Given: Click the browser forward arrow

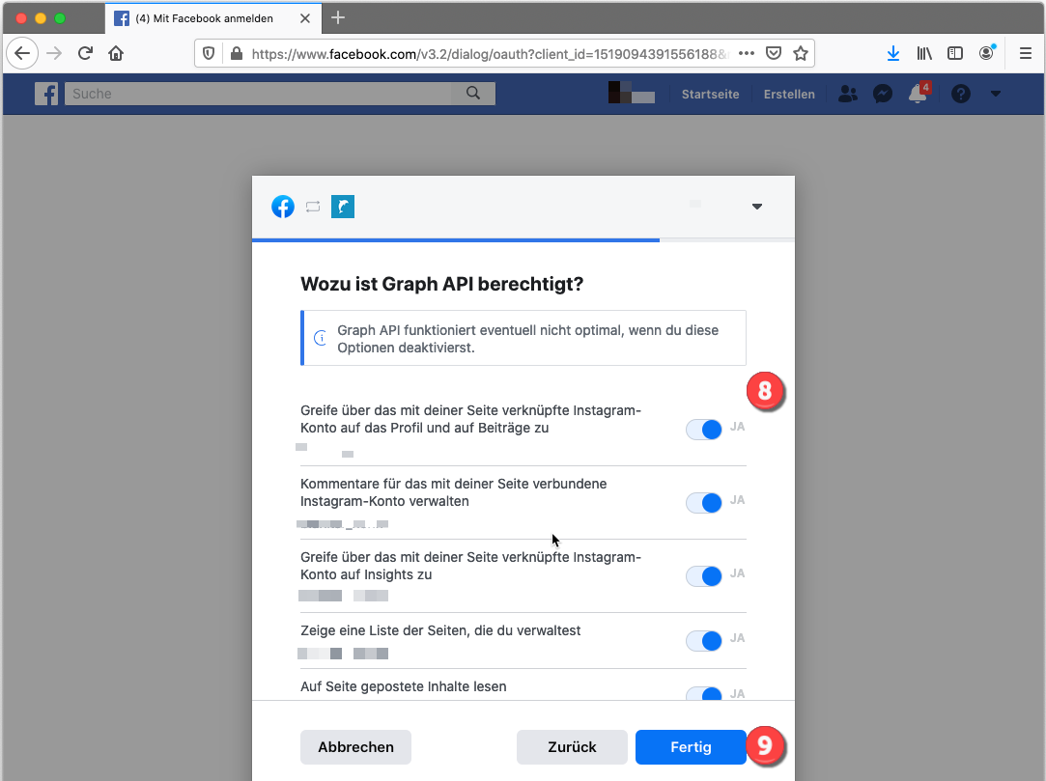Looking at the screenshot, I should pos(54,53).
